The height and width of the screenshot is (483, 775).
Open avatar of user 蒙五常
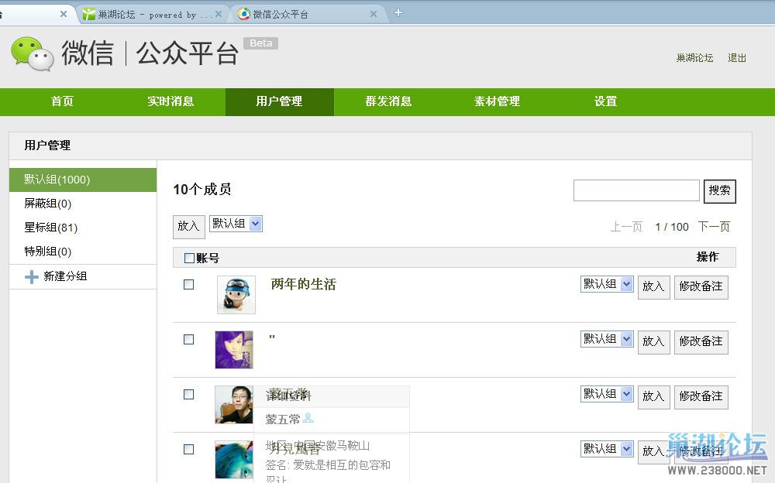(234, 405)
